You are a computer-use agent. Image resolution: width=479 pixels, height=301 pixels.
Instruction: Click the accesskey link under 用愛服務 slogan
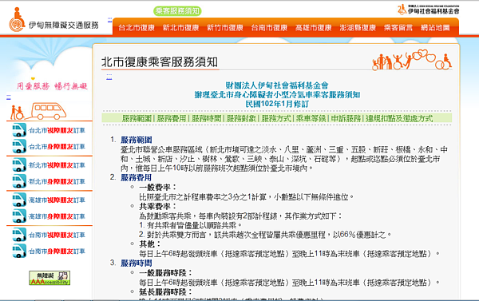click(x=9, y=97)
